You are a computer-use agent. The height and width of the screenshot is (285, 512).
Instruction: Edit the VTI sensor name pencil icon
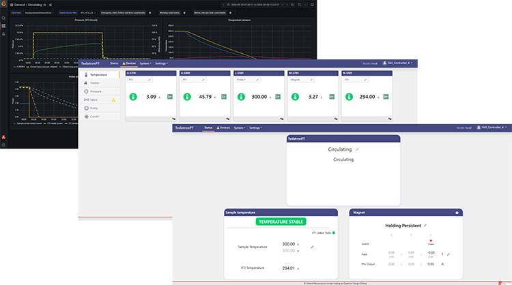coord(365,80)
